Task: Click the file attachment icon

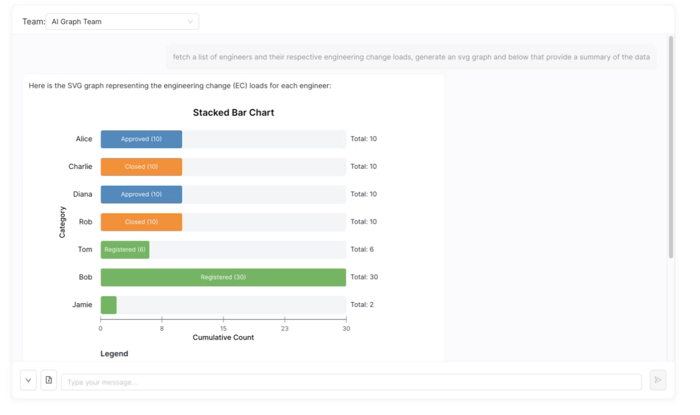Action: pyautogui.click(x=49, y=380)
